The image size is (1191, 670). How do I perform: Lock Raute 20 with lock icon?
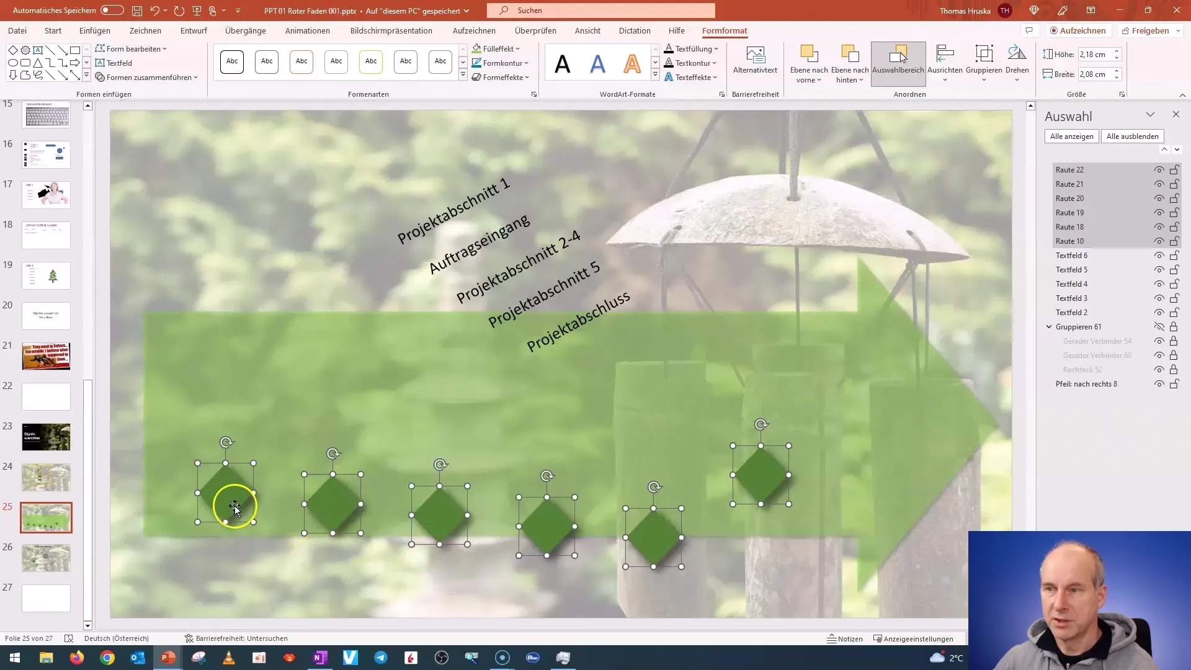[x=1174, y=199]
